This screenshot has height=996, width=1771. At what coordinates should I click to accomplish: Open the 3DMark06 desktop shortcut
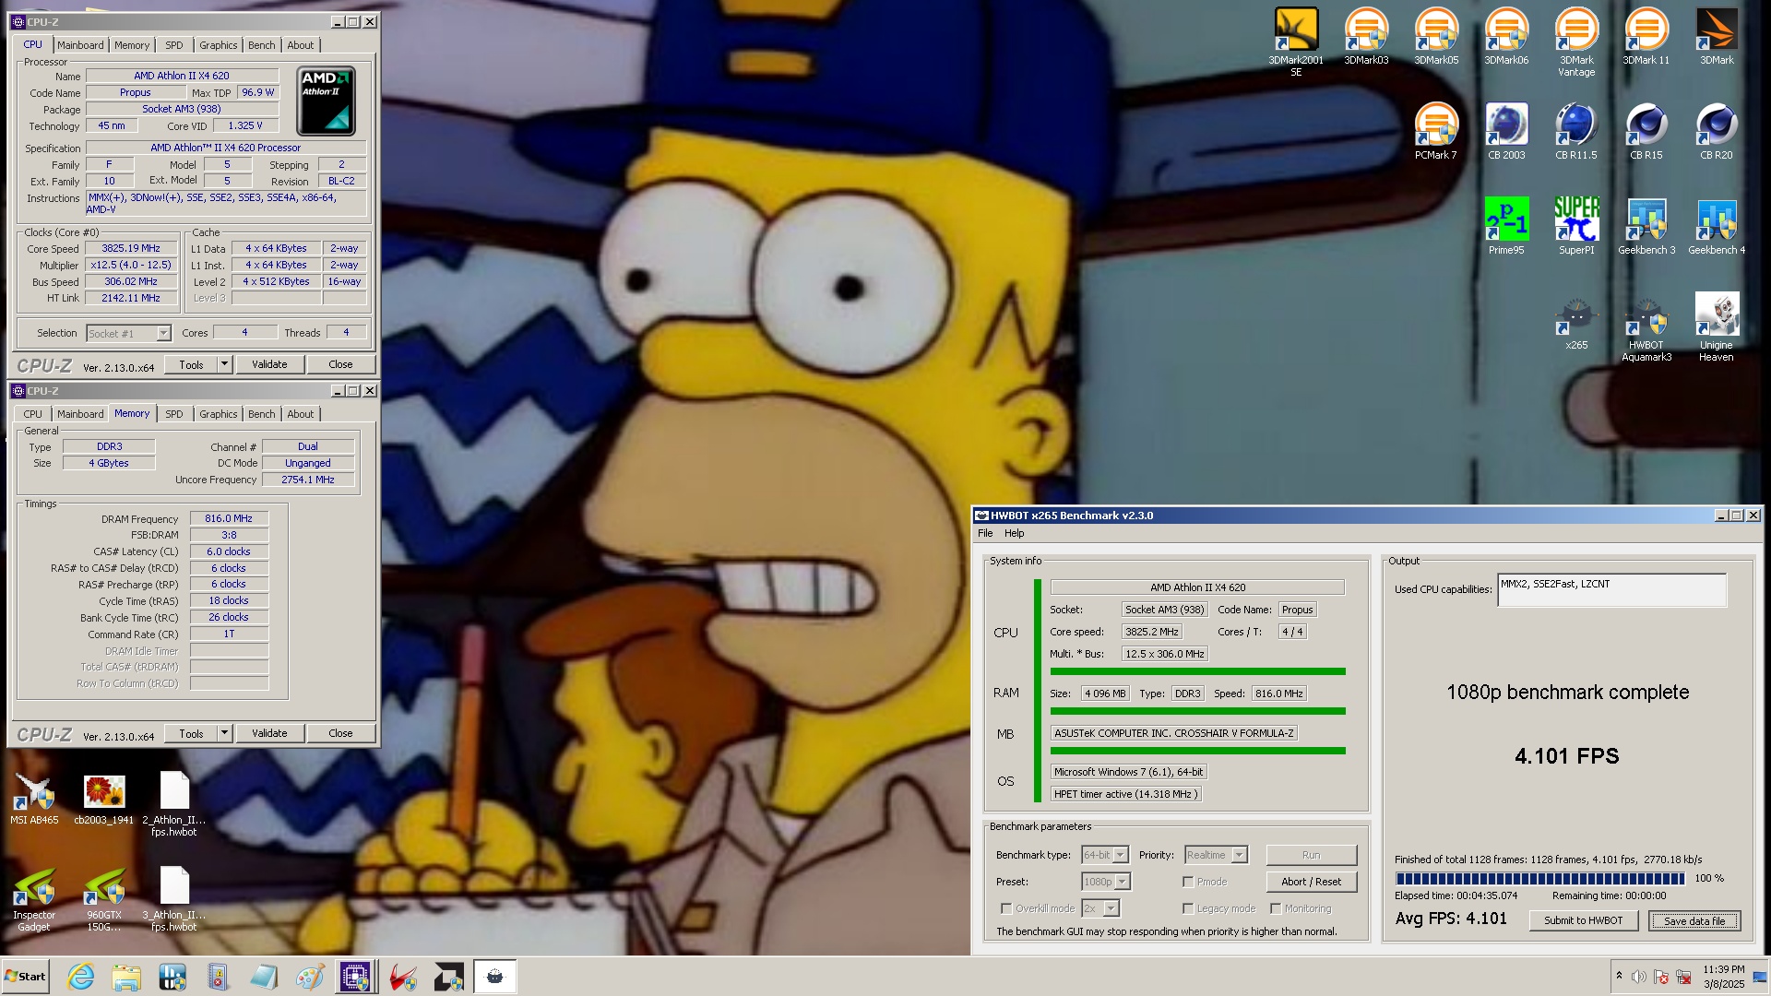pyautogui.click(x=1506, y=37)
